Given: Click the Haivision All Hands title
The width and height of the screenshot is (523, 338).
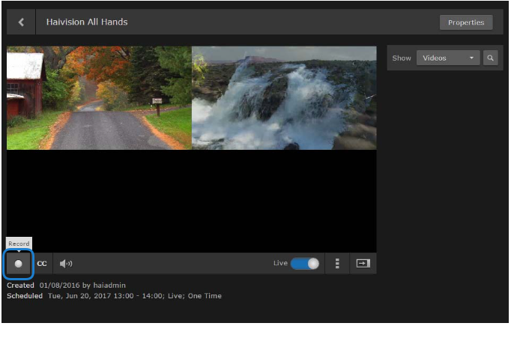Looking at the screenshot, I should 87,22.
